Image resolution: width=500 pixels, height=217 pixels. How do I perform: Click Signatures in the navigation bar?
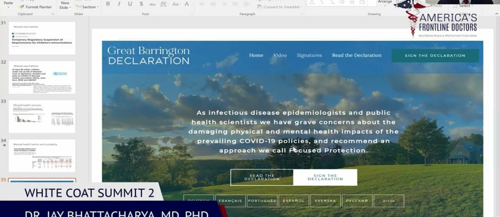(309, 56)
